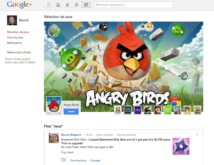Select the colorful gems game thumbnail
Viewport: 214px width, 165px height.
tap(118, 110)
